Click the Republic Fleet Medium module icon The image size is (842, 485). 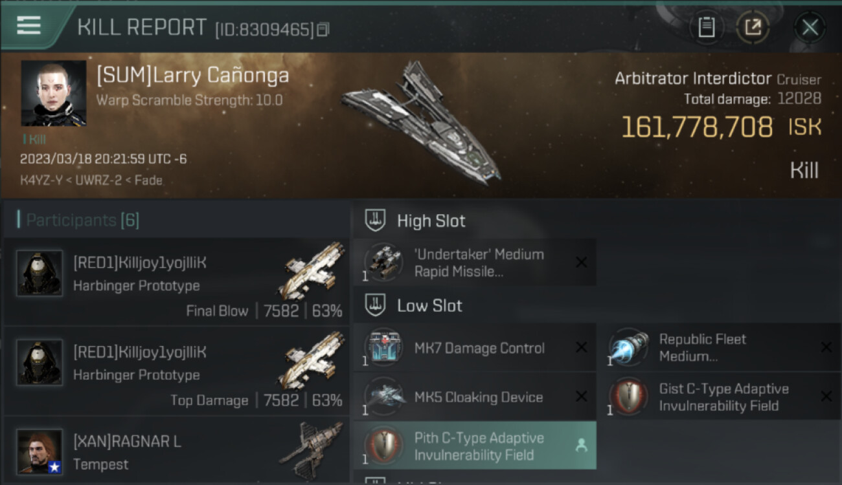(628, 348)
